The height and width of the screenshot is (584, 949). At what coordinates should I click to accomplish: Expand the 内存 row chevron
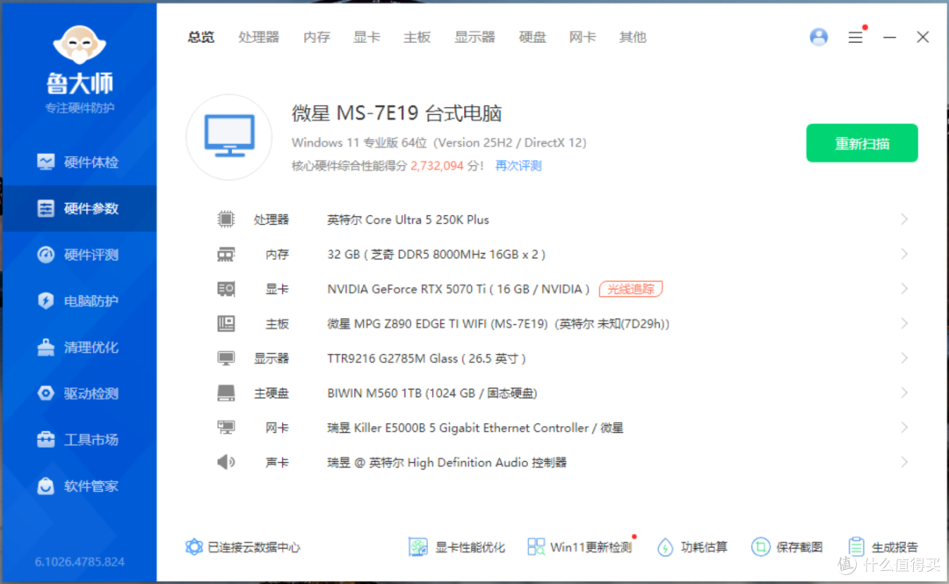(x=904, y=254)
